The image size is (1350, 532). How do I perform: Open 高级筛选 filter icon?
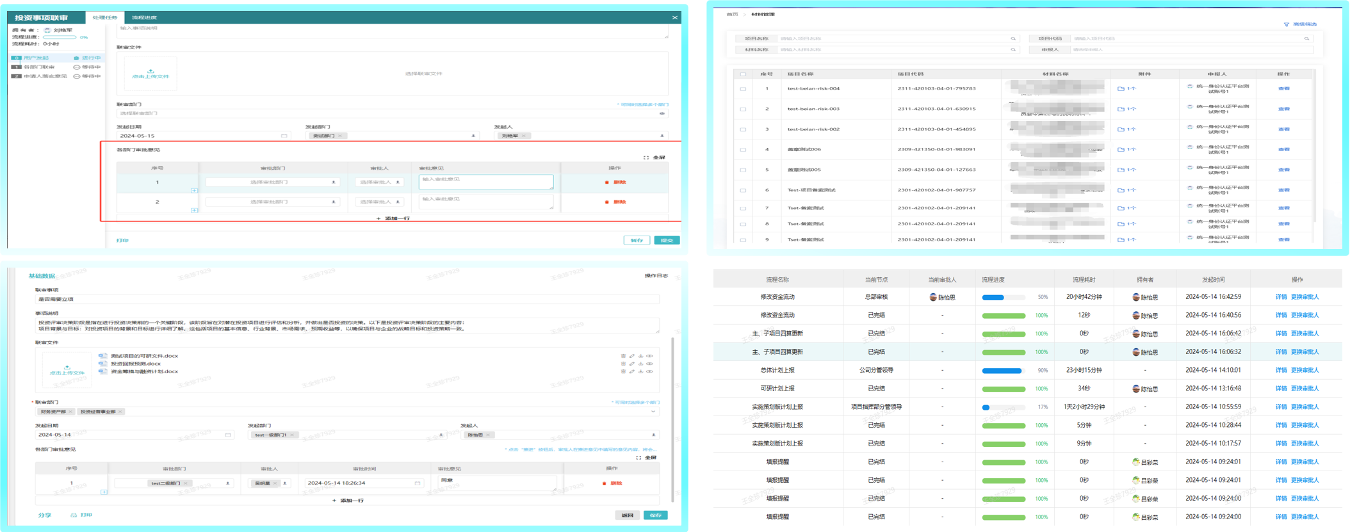point(1286,24)
